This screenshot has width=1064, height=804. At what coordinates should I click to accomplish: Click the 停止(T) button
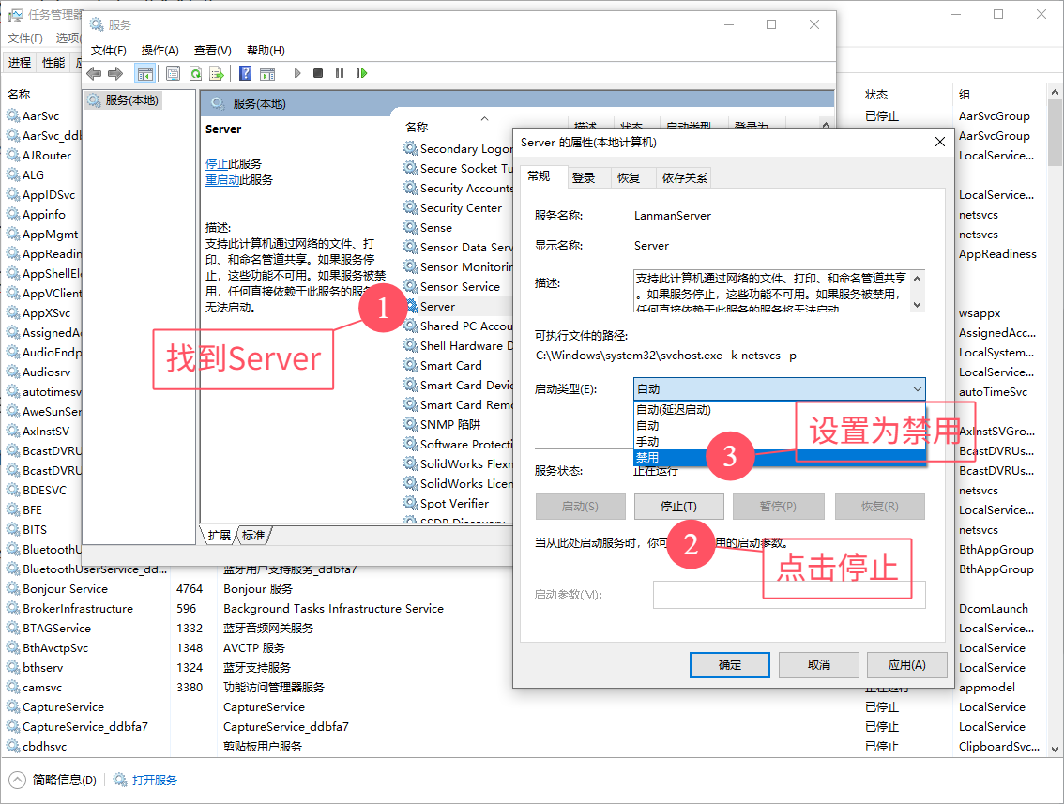(678, 507)
